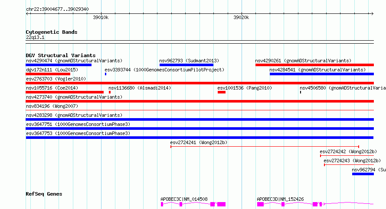Click the nsv1136680 (Alsmadi2014) label

coord(140,88)
